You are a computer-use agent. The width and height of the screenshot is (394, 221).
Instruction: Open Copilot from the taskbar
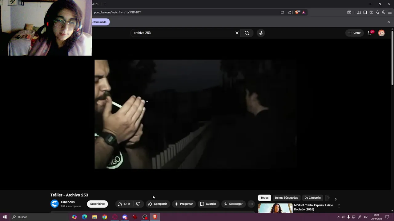pos(74,217)
